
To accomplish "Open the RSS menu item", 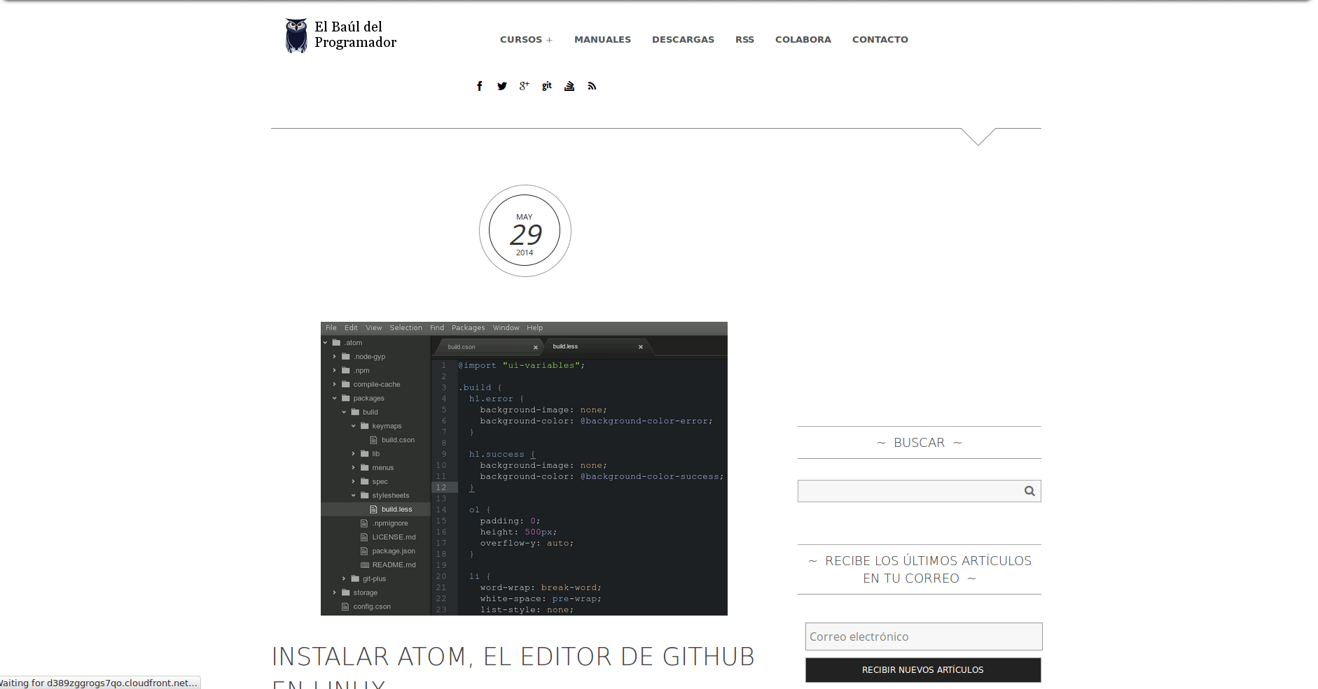I will coord(744,40).
